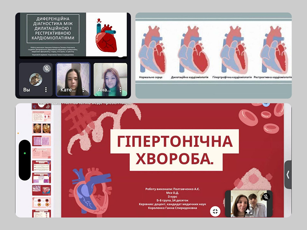This screenshot has height=230, width=307.
Task: Select Кате… participant video tile
Action: (x=73, y=79)
